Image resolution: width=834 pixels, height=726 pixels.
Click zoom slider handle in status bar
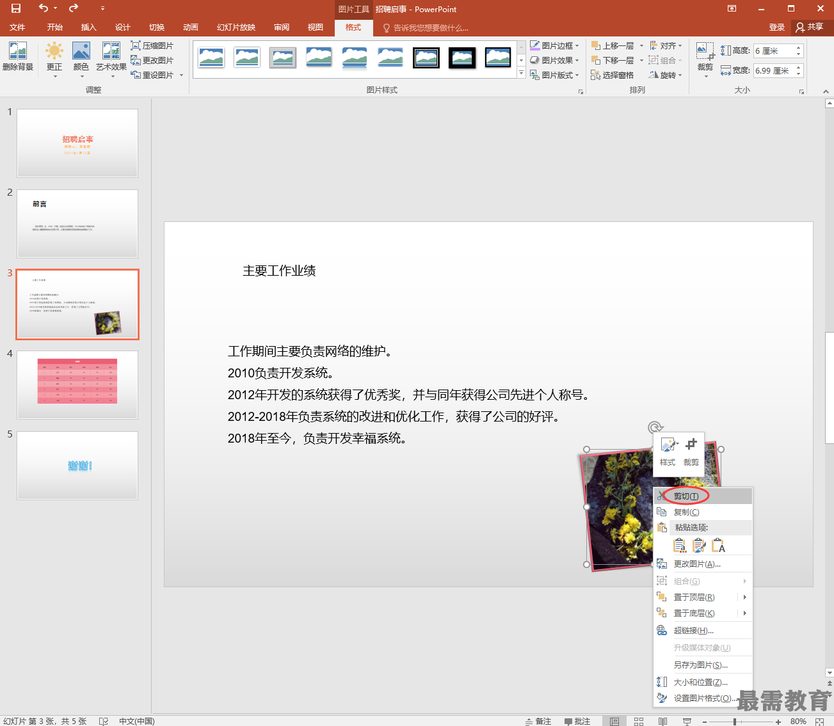pos(735,721)
